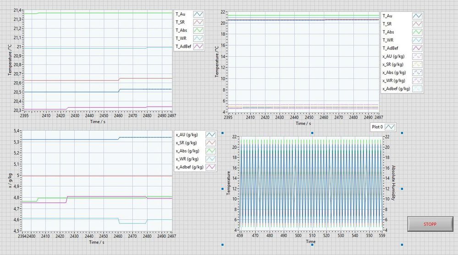Click the 559 x-axis maximum of bottom-right chart

click(382, 235)
